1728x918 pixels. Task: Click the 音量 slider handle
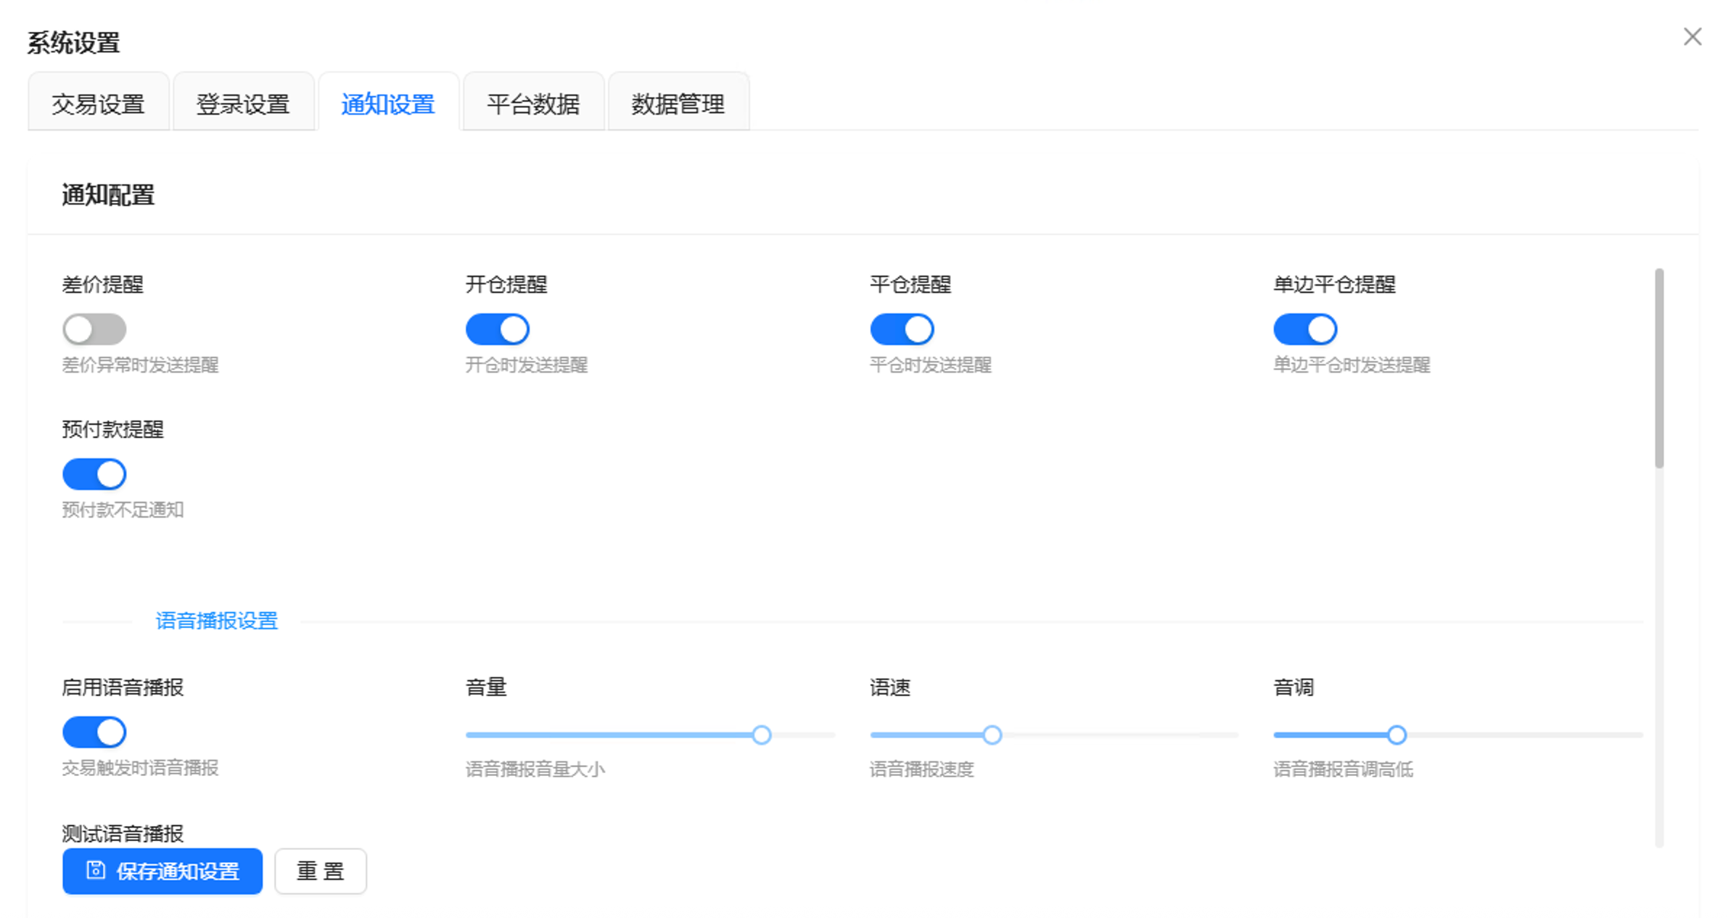point(761,735)
